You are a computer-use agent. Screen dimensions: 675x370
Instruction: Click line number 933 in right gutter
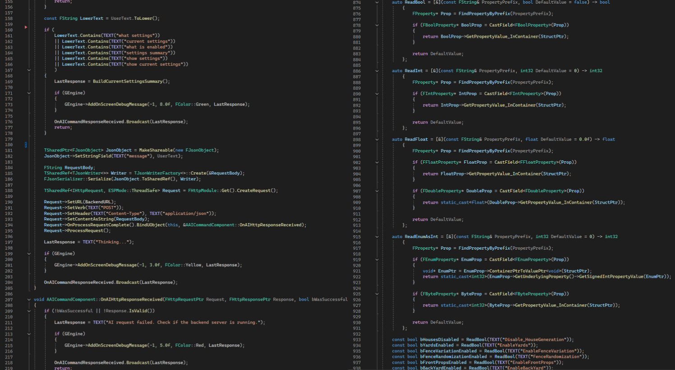[357, 340]
